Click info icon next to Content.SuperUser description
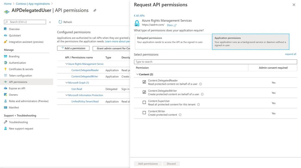Viewport: 301px width, 168px height. click(199, 105)
